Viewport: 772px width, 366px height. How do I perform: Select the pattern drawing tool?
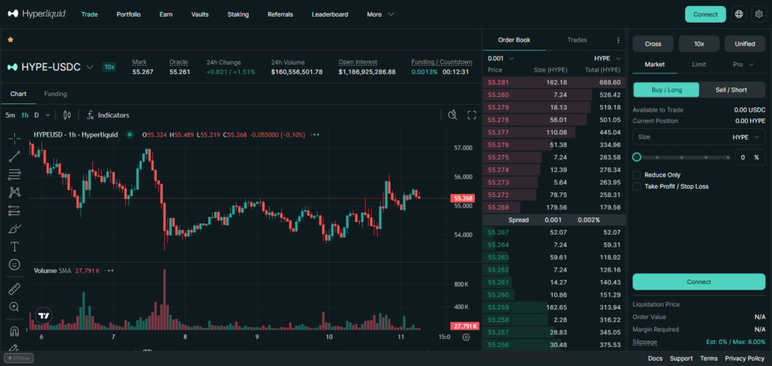click(15, 192)
